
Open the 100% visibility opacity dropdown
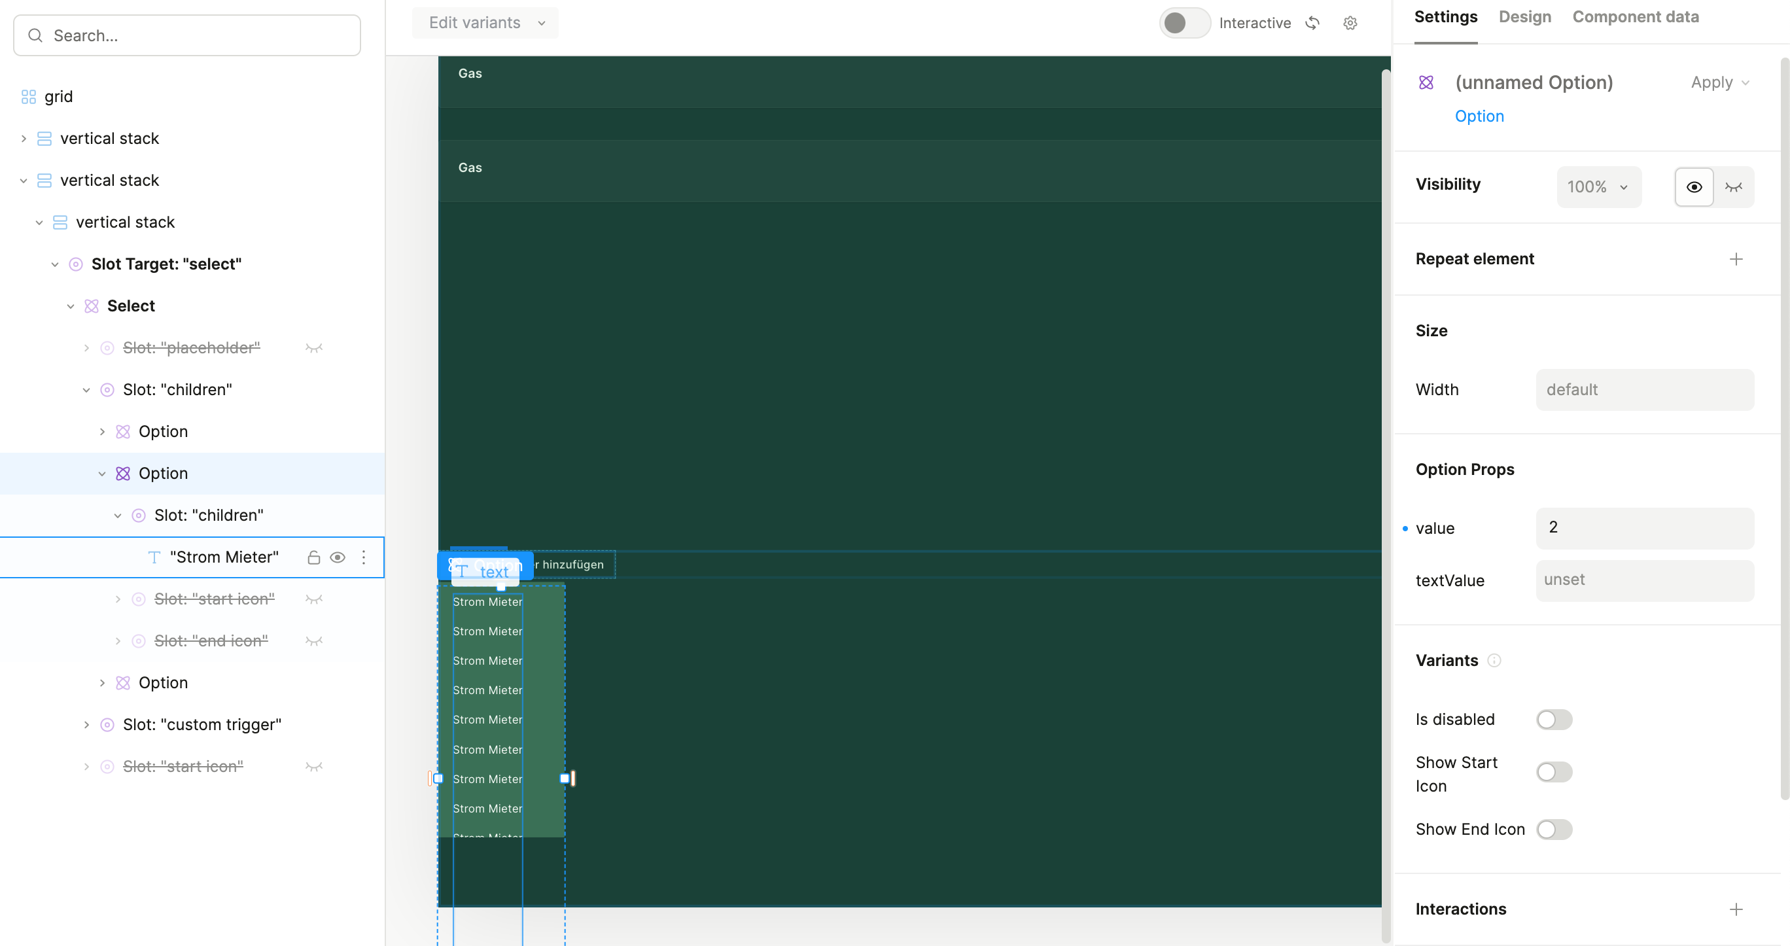(1598, 187)
